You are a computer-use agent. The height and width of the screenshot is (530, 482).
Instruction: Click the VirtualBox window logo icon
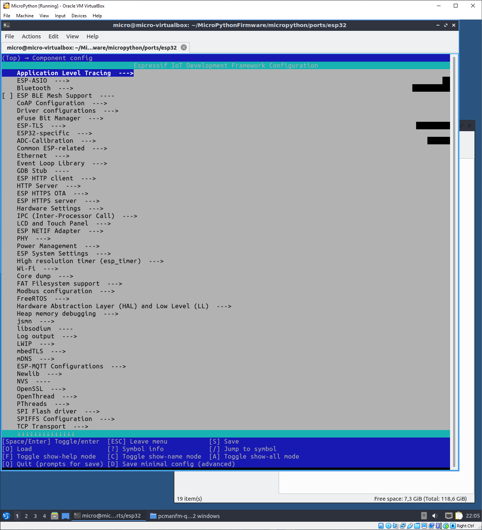pyautogui.click(x=6, y=6)
